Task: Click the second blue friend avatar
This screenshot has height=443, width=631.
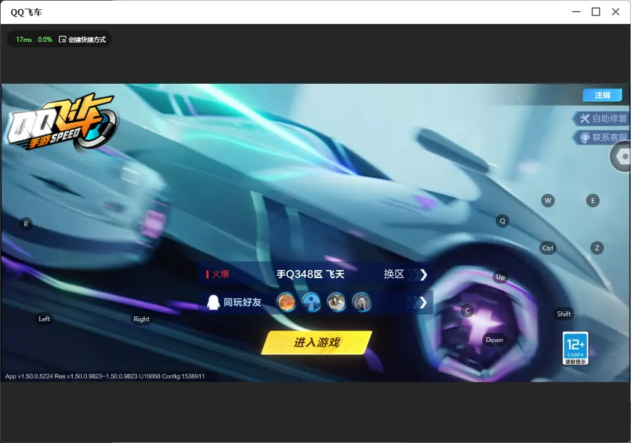Action: click(x=311, y=303)
